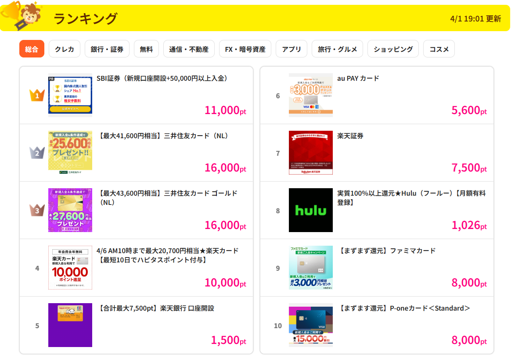511x358 pixels.
Task: Click the 7,500pt value for 楽天証券
Action: [x=469, y=168]
